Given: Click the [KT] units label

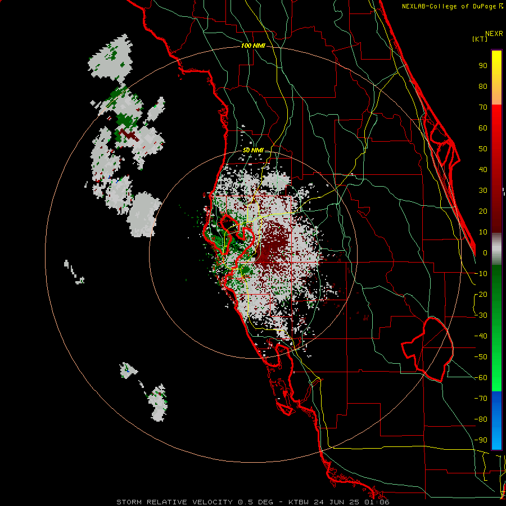Looking at the screenshot, I should click(x=480, y=39).
